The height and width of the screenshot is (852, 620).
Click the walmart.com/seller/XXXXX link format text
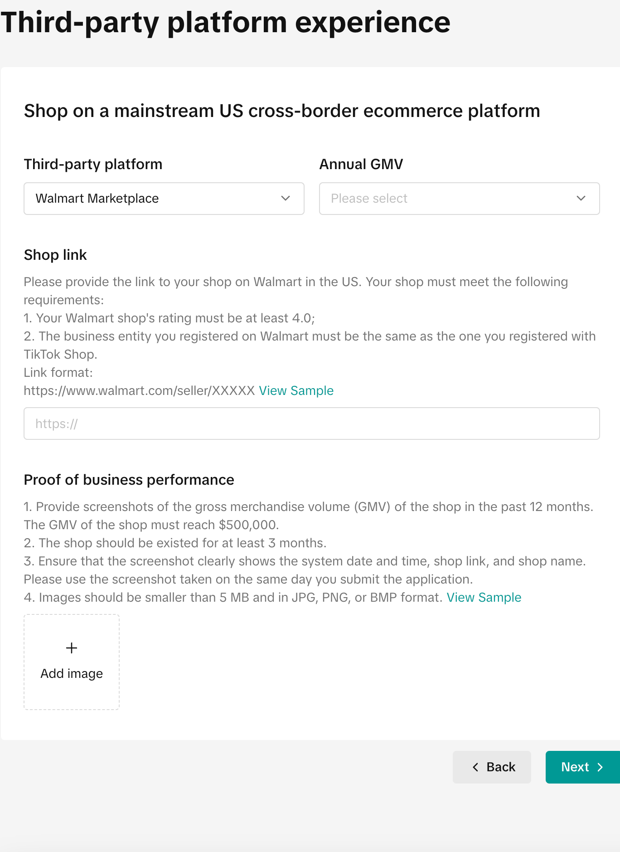point(139,391)
